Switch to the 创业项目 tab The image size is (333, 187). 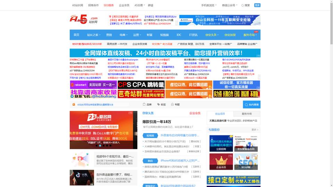coord(220,114)
